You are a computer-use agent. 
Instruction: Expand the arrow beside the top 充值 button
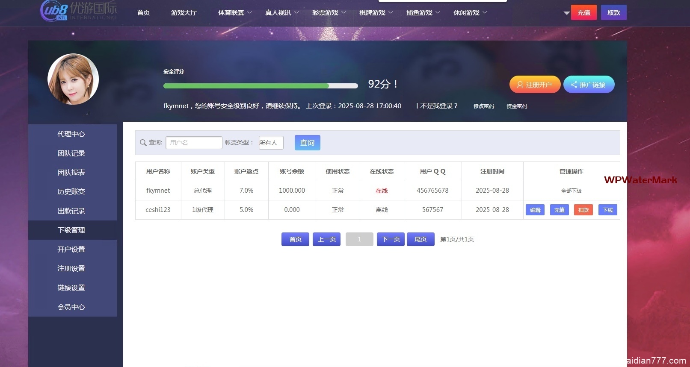[x=566, y=13]
